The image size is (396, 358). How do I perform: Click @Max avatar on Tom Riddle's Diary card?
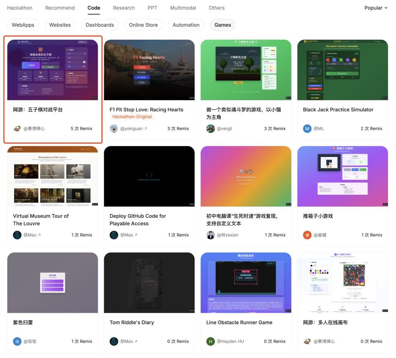pos(114,341)
